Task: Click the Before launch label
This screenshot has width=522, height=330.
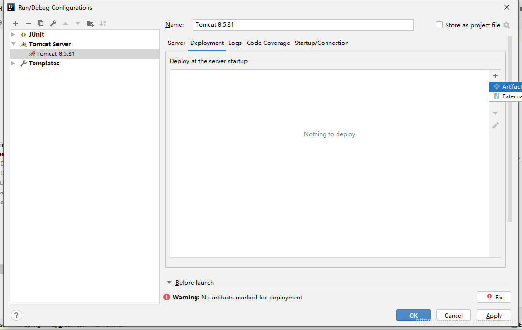Action: 195,282
